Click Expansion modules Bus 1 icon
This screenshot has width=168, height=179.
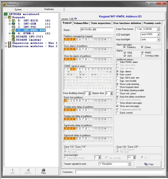[10, 43]
